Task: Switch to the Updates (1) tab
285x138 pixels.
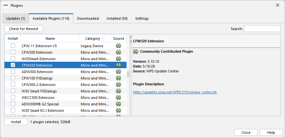Action: (15, 18)
